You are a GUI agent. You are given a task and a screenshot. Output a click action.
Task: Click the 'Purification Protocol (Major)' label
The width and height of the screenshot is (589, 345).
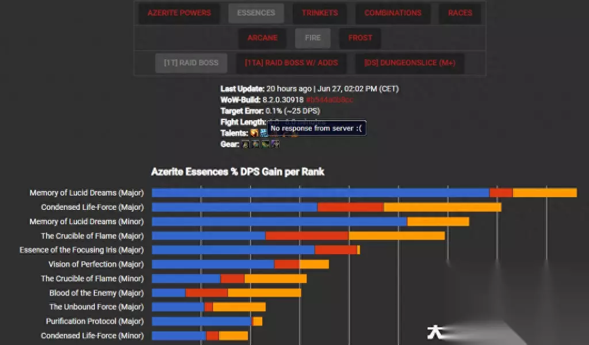click(95, 321)
